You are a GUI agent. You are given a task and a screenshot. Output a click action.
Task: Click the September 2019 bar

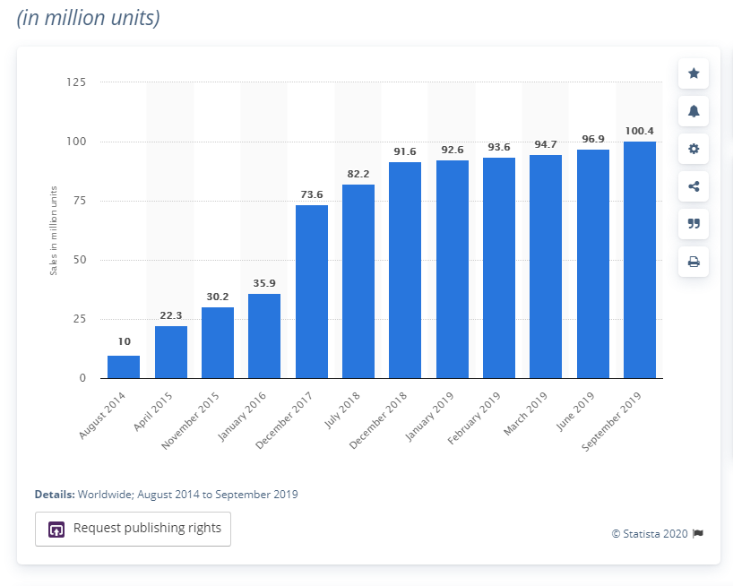[x=640, y=260]
